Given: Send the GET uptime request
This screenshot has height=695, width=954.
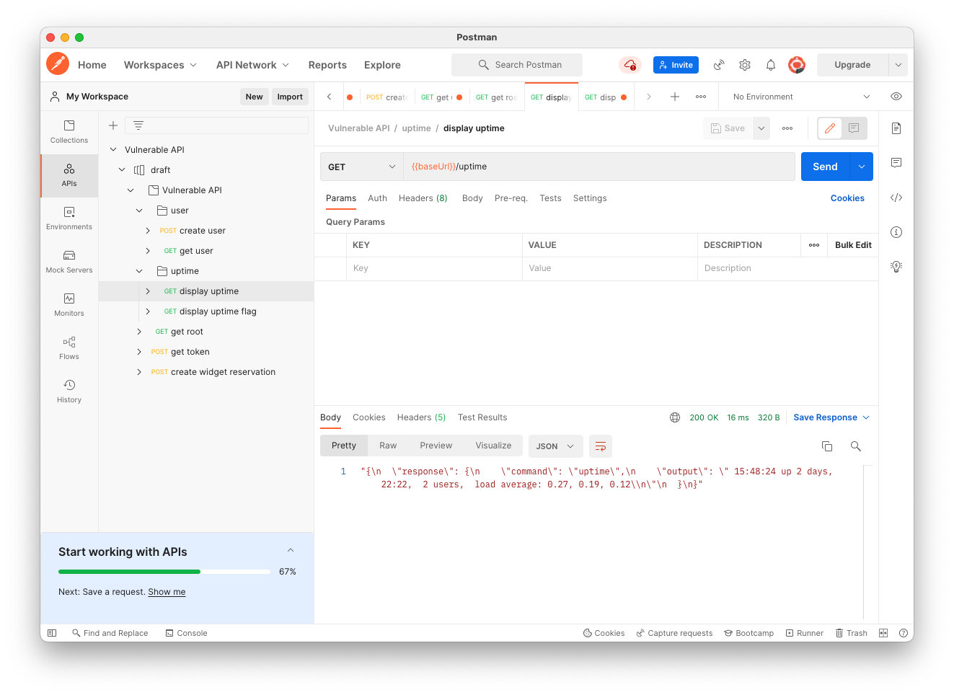Looking at the screenshot, I should point(825,167).
